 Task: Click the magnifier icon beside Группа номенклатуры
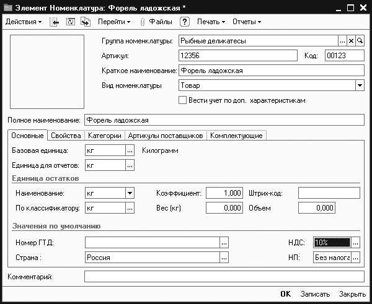[360, 41]
